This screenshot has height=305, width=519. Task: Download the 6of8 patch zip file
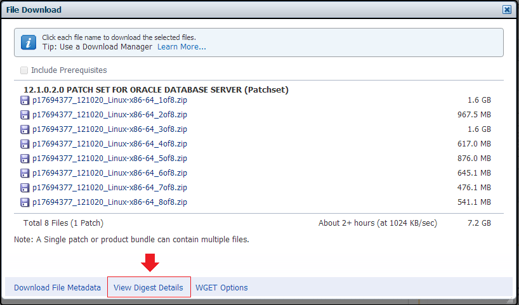(x=109, y=173)
